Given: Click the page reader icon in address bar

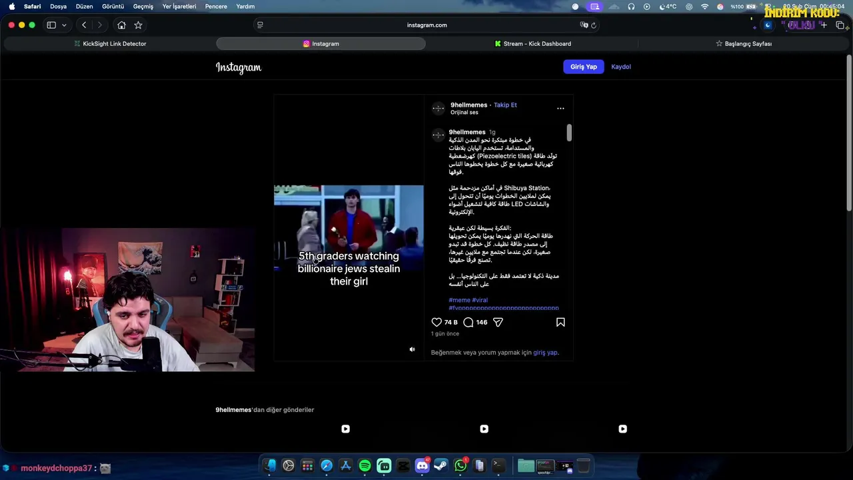Looking at the screenshot, I should [x=260, y=25].
